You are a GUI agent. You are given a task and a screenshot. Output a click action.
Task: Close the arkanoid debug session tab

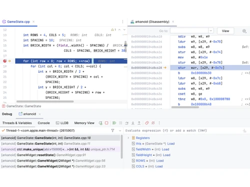coord(39,114)
